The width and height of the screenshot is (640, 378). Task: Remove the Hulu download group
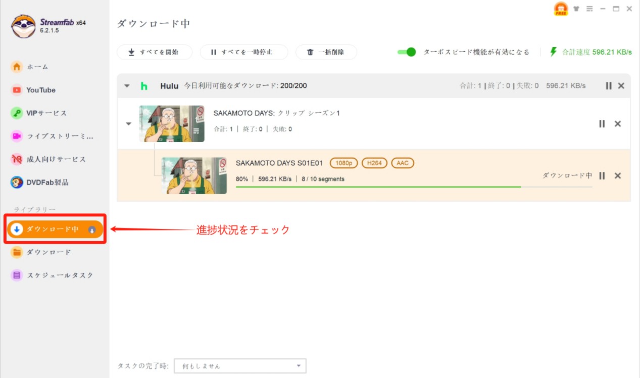621,86
